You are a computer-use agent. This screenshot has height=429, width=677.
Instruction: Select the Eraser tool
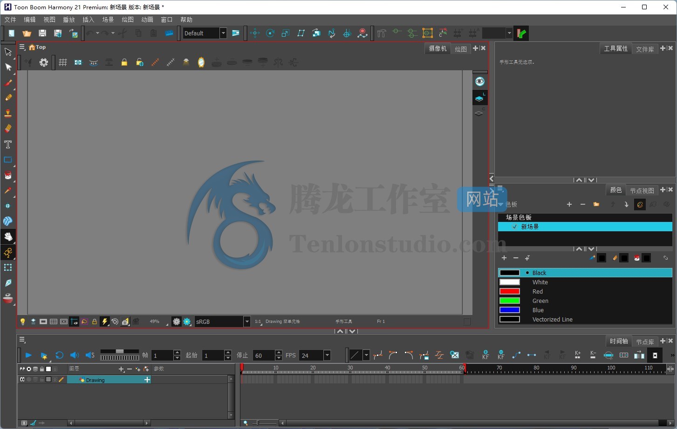8,128
